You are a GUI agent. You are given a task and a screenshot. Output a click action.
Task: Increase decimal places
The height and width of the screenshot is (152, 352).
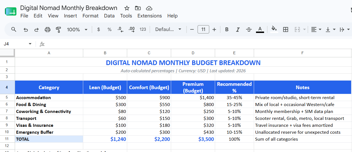(x=132, y=29)
